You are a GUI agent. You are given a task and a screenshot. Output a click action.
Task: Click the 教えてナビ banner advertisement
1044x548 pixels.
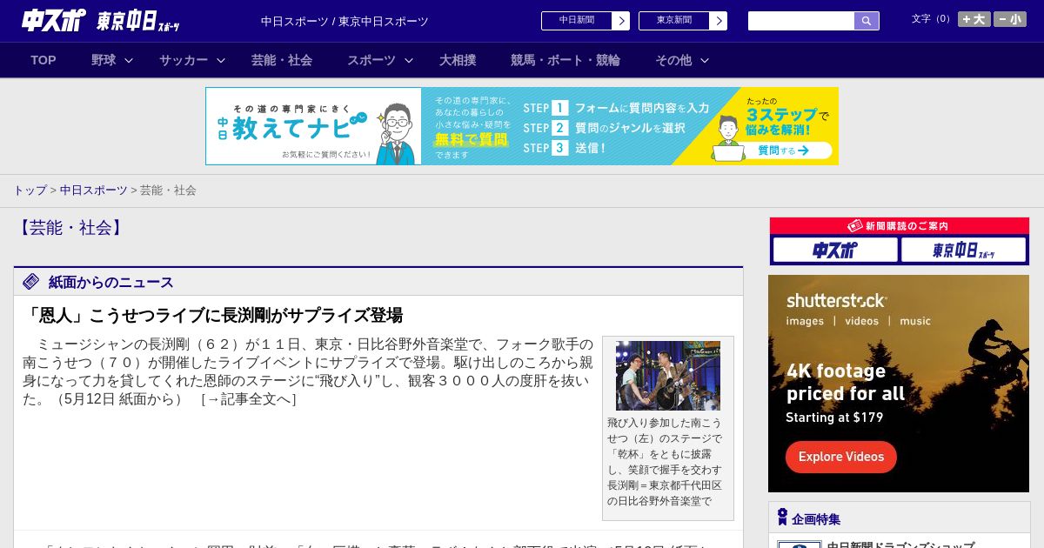pyautogui.click(x=522, y=126)
